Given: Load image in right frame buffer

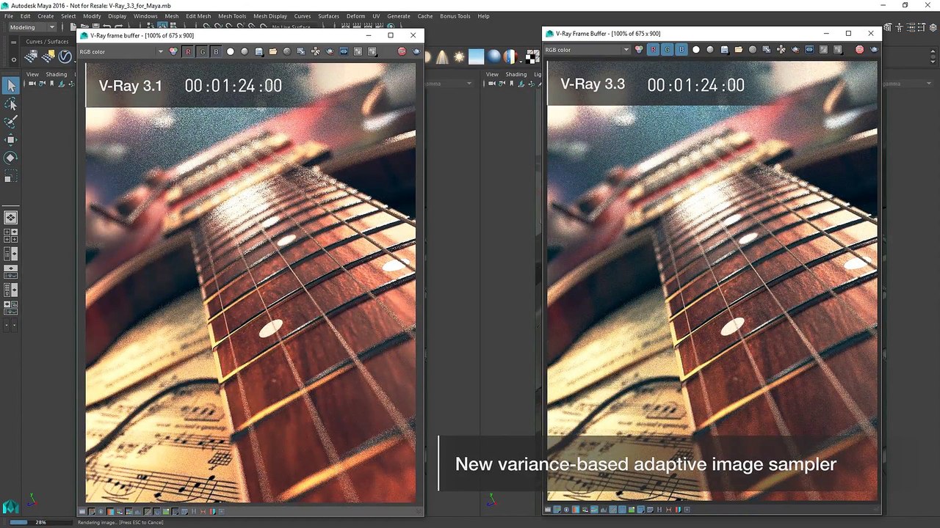Looking at the screenshot, I should click(x=739, y=50).
